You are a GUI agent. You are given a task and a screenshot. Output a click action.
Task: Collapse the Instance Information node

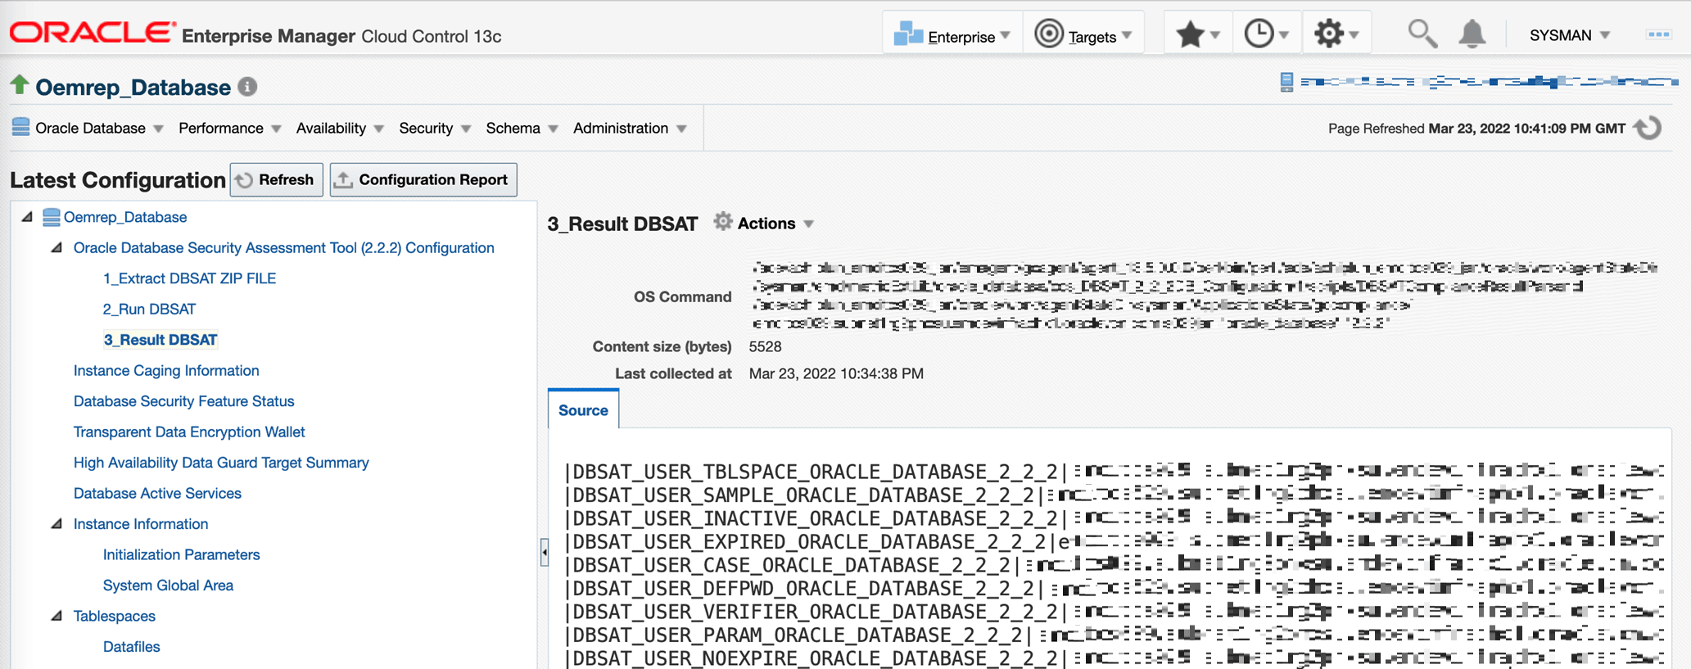57,523
